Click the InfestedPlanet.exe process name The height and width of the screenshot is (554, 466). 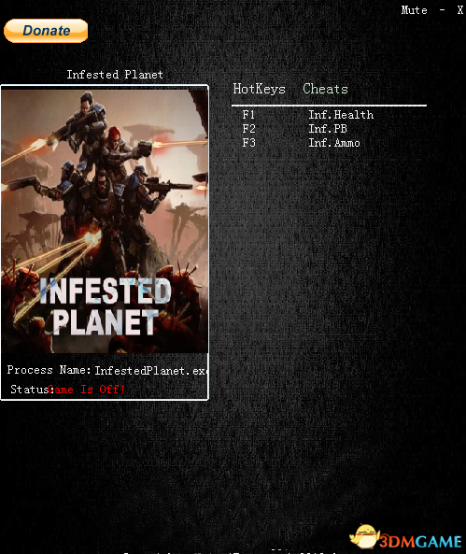pyautogui.click(x=150, y=371)
